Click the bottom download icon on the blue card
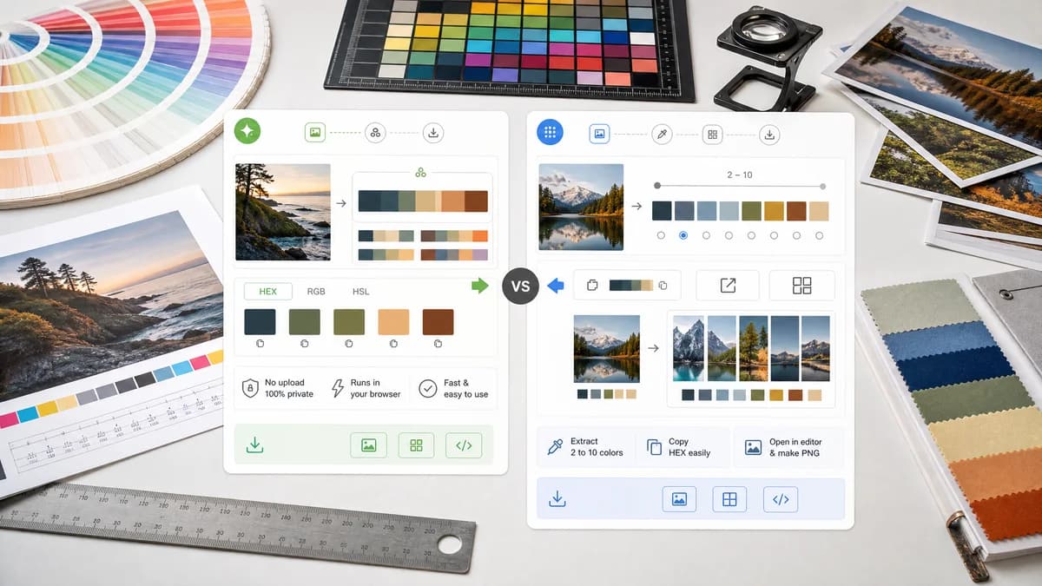Viewport: 1042px width, 586px height. click(557, 498)
